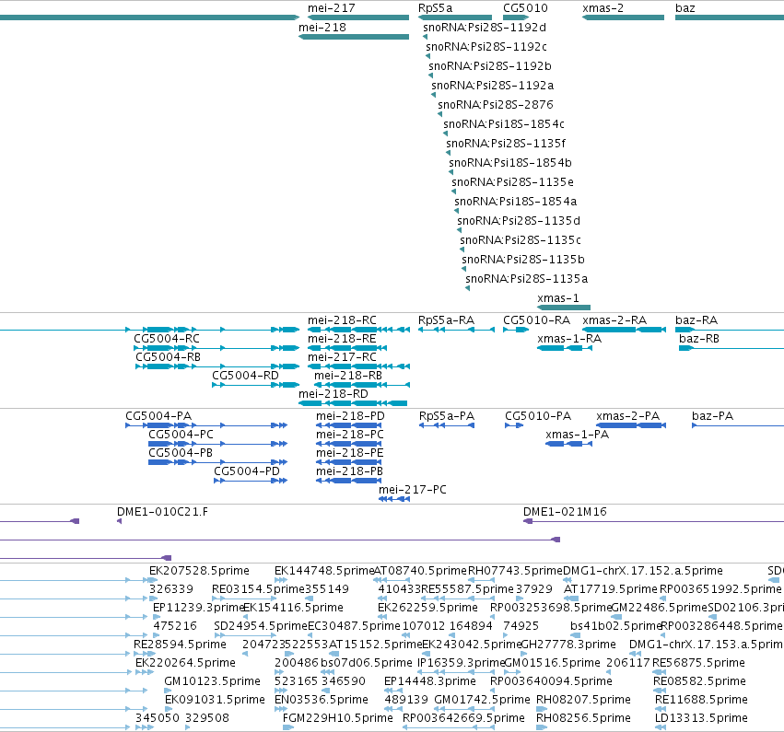The width and height of the screenshot is (784, 732).
Task: Click EST EK207528.5prime
Action: pyautogui.click(x=199, y=571)
